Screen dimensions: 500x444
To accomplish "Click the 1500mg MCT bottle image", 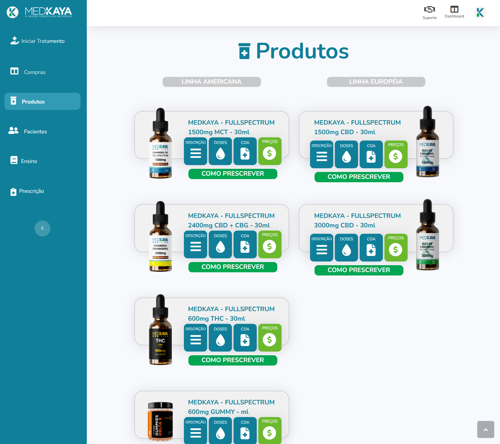I will (x=160, y=143).
